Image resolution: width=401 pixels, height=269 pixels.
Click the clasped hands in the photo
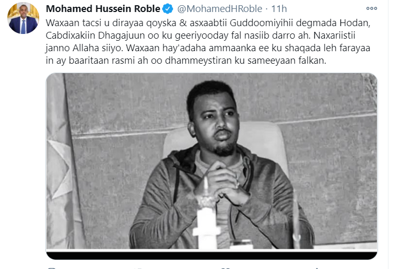coord(221,183)
